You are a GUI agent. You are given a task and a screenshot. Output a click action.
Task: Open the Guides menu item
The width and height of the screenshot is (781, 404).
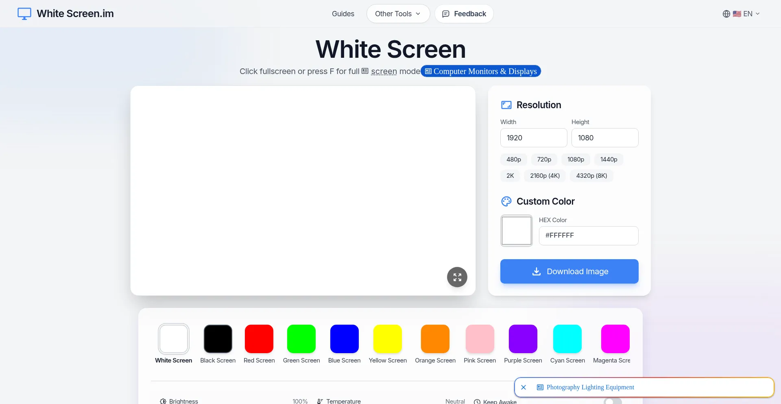pyautogui.click(x=343, y=14)
